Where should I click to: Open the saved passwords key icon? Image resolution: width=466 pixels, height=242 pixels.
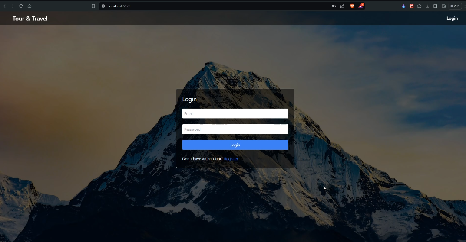click(334, 6)
